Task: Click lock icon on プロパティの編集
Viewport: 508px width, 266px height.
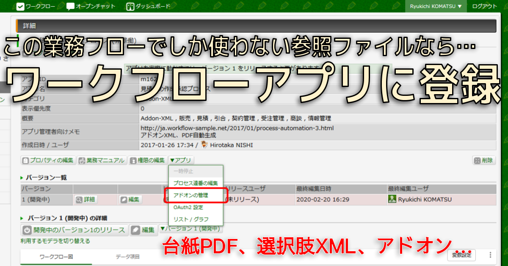Action: (25, 160)
